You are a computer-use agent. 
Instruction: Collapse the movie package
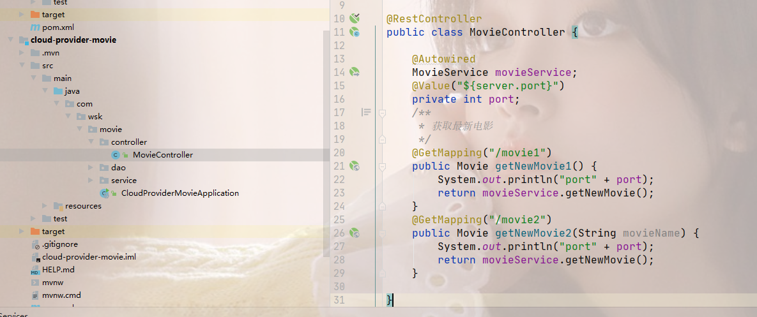[80, 129]
